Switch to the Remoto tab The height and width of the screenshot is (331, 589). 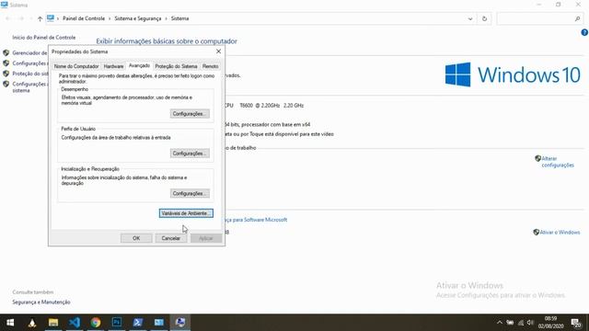click(x=211, y=66)
